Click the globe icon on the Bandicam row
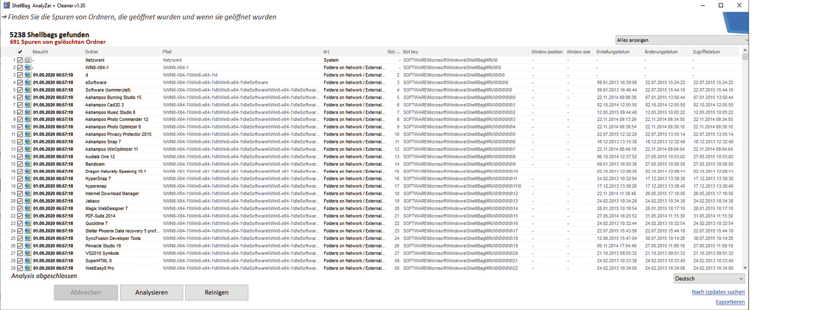This screenshot has height=310, width=816. pos(28,164)
